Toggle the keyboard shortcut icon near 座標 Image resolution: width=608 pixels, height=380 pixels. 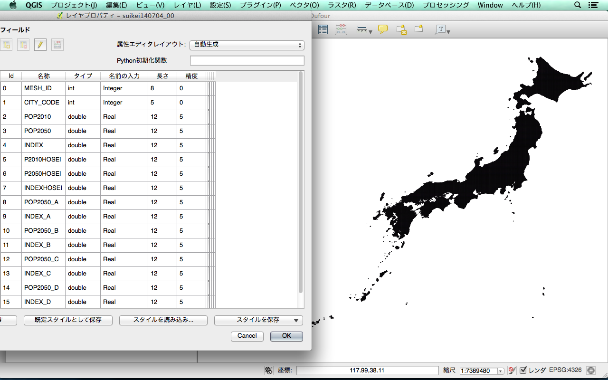[x=269, y=370]
